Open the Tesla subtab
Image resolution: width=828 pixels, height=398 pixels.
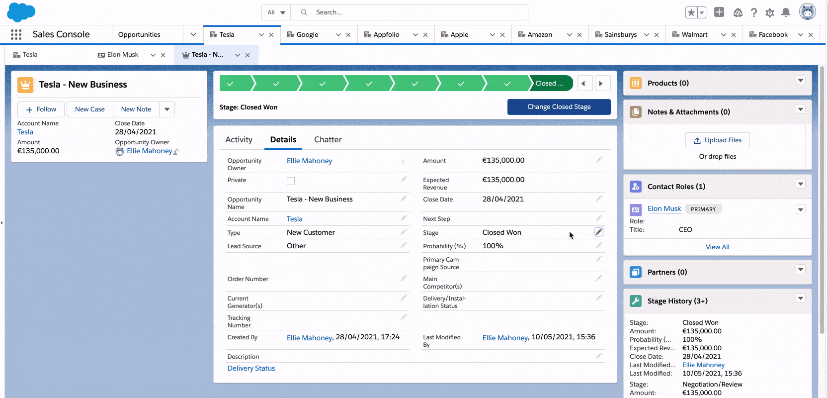click(x=30, y=55)
